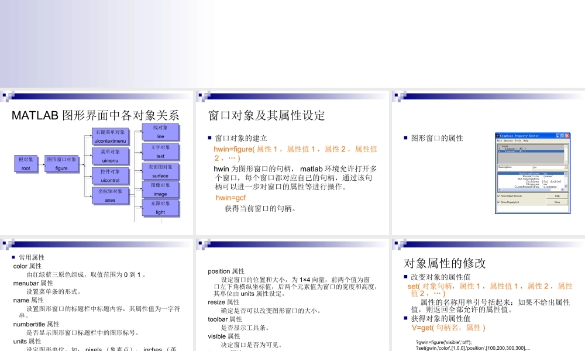Select the bullet '获得对象的属性值'
The image size is (585, 351).
[441, 319]
